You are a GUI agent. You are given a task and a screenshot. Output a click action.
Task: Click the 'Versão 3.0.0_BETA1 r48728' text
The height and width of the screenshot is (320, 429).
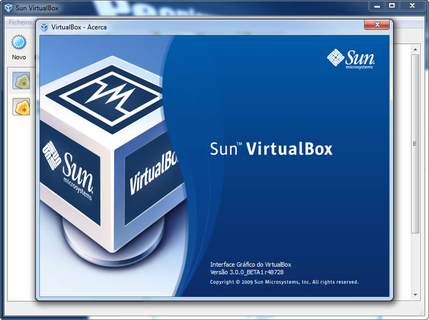click(247, 272)
